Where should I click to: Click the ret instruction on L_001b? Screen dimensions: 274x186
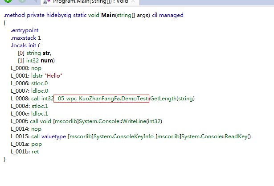tap(35, 152)
